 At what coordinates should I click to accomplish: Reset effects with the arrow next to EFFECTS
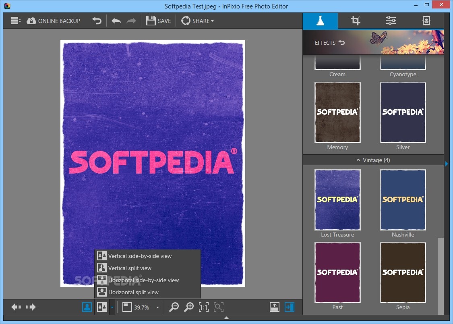[342, 42]
